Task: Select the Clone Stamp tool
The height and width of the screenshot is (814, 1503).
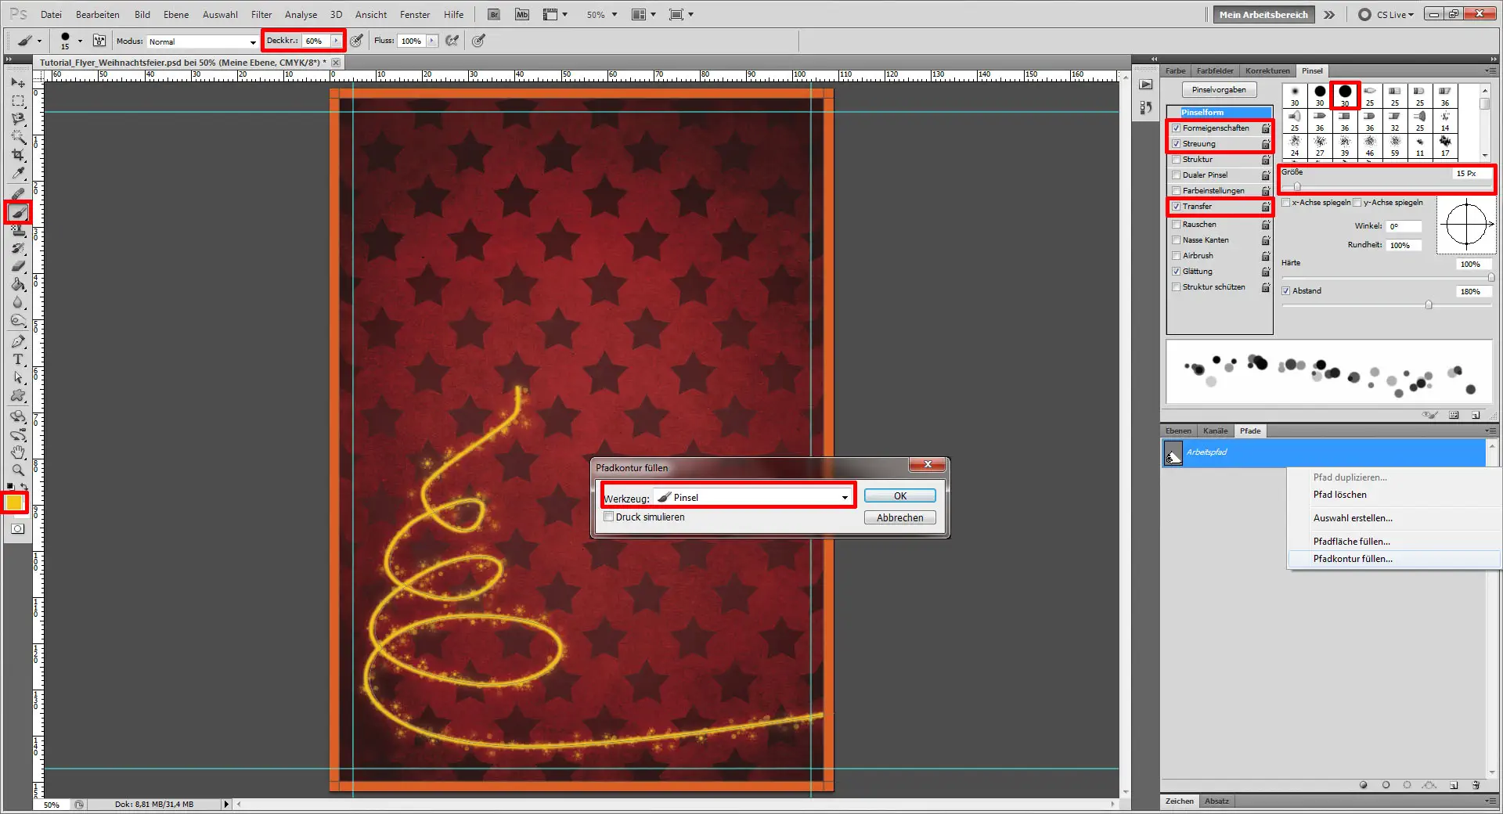Action: [18, 230]
